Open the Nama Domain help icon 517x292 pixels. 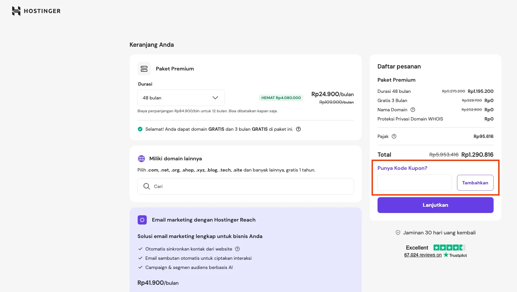[x=413, y=110]
